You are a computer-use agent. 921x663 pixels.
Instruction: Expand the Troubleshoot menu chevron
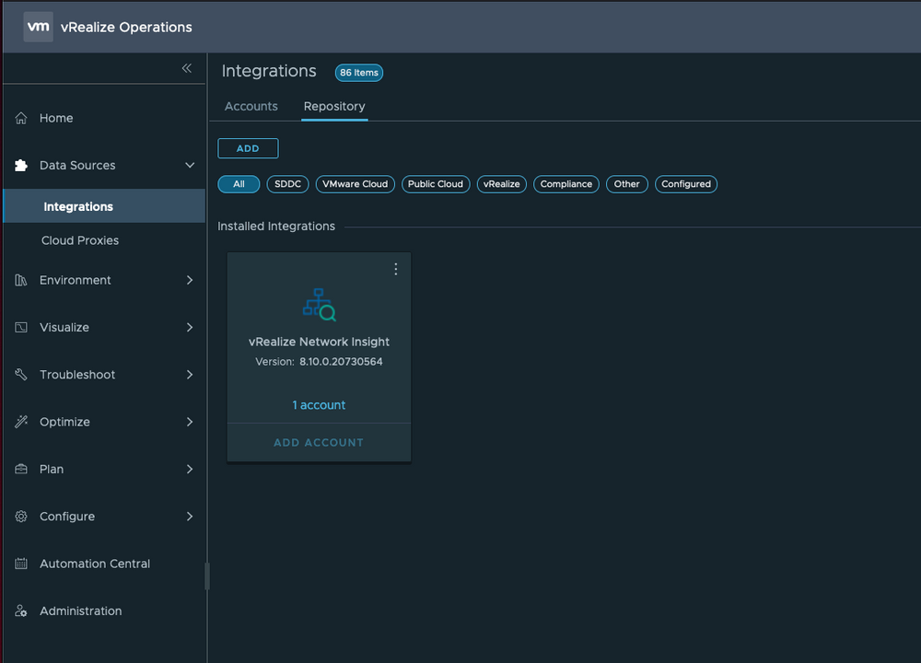point(190,375)
